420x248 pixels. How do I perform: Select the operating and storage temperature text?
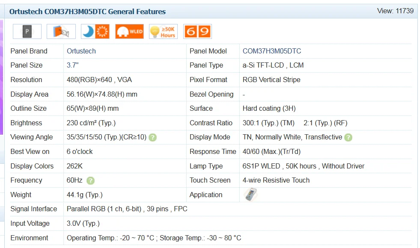(x=154, y=238)
